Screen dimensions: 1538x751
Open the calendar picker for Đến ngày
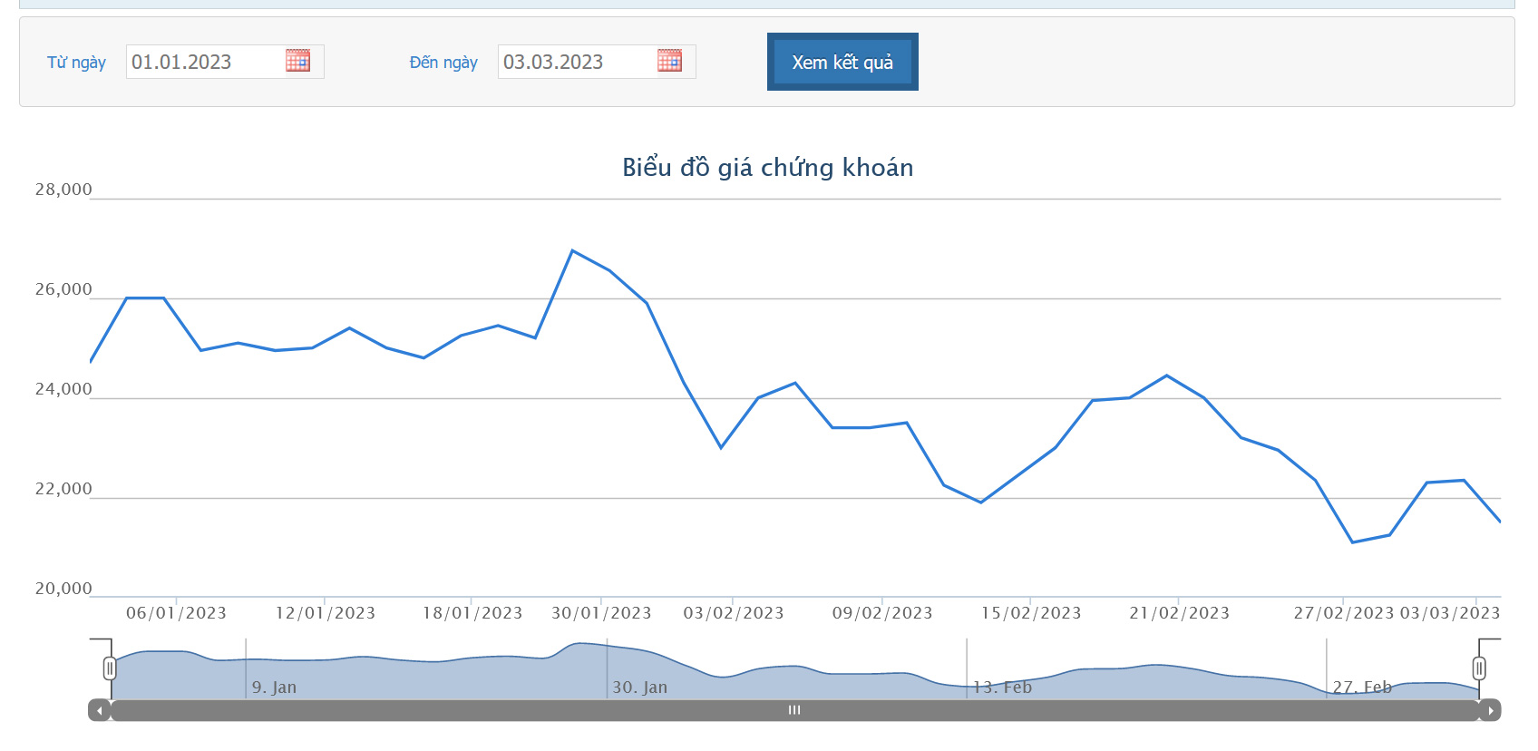(669, 61)
